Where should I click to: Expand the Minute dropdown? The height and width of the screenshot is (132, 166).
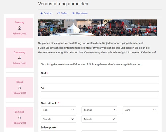tap(99, 119)
